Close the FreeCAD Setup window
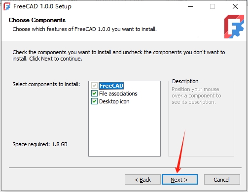This screenshot has height=192, width=248. coord(235,6)
